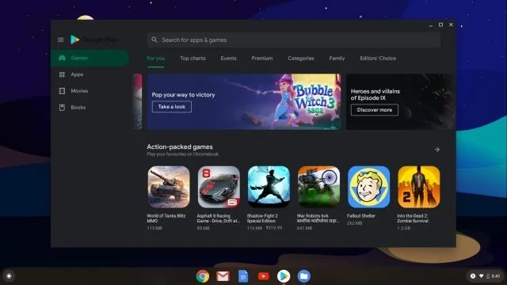Expand Action-packed games with the arrow

436,150
